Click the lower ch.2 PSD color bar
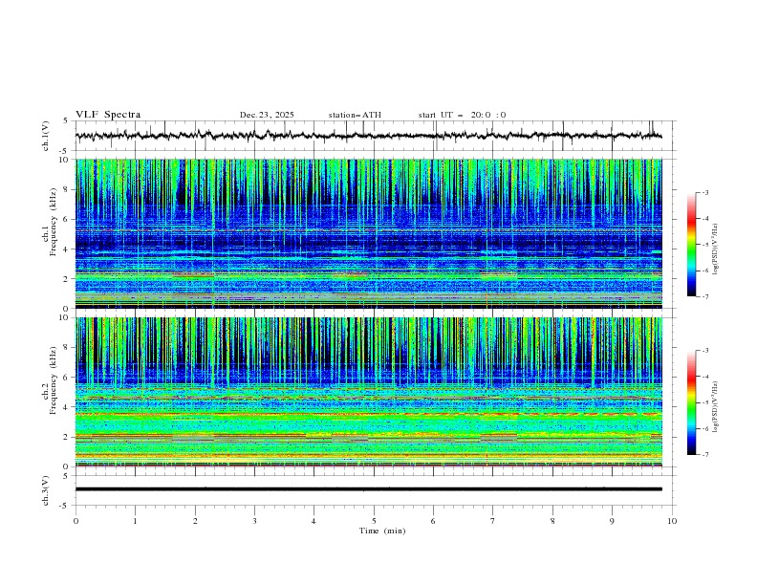 [x=691, y=402]
